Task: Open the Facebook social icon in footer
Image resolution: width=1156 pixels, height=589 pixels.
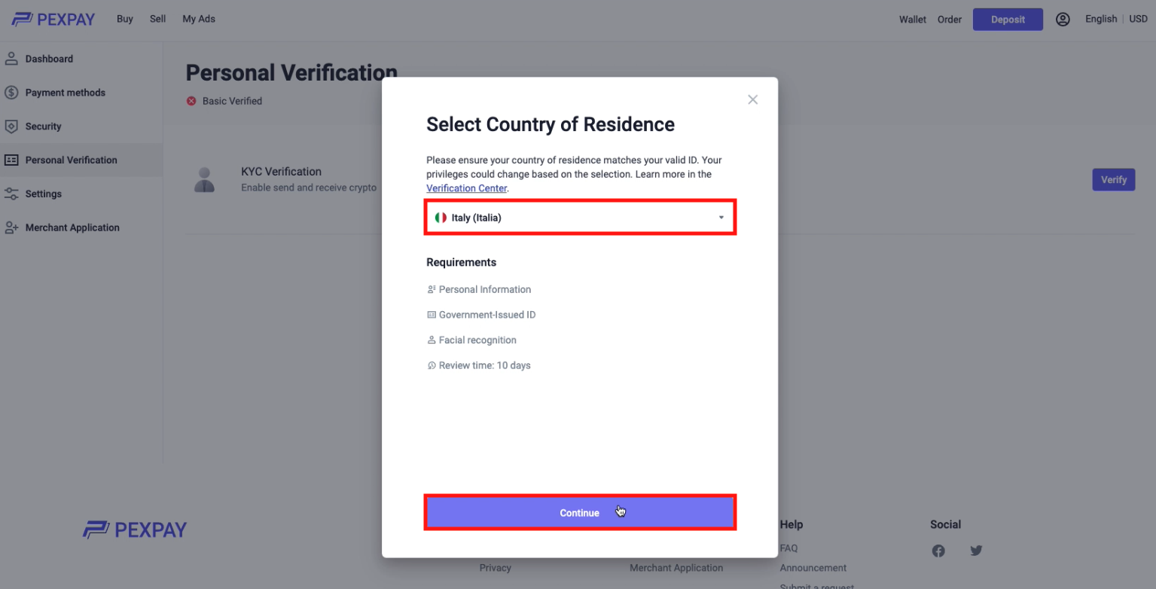Action: [x=938, y=551]
